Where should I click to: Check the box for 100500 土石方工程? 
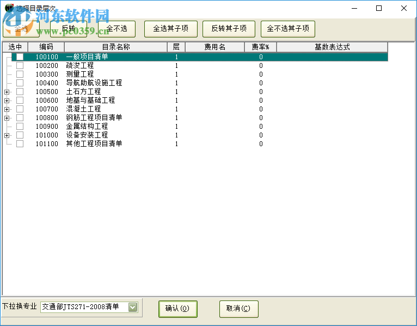(20, 92)
